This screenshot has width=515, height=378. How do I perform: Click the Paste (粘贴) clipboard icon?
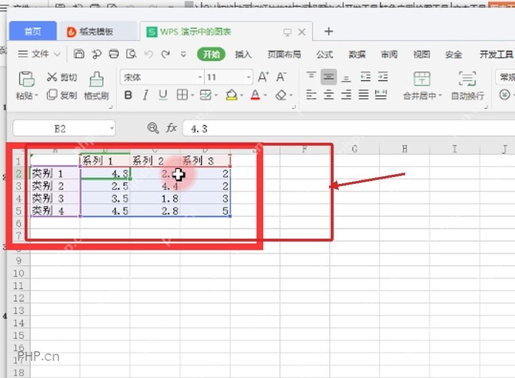pyautogui.click(x=26, y=79)
